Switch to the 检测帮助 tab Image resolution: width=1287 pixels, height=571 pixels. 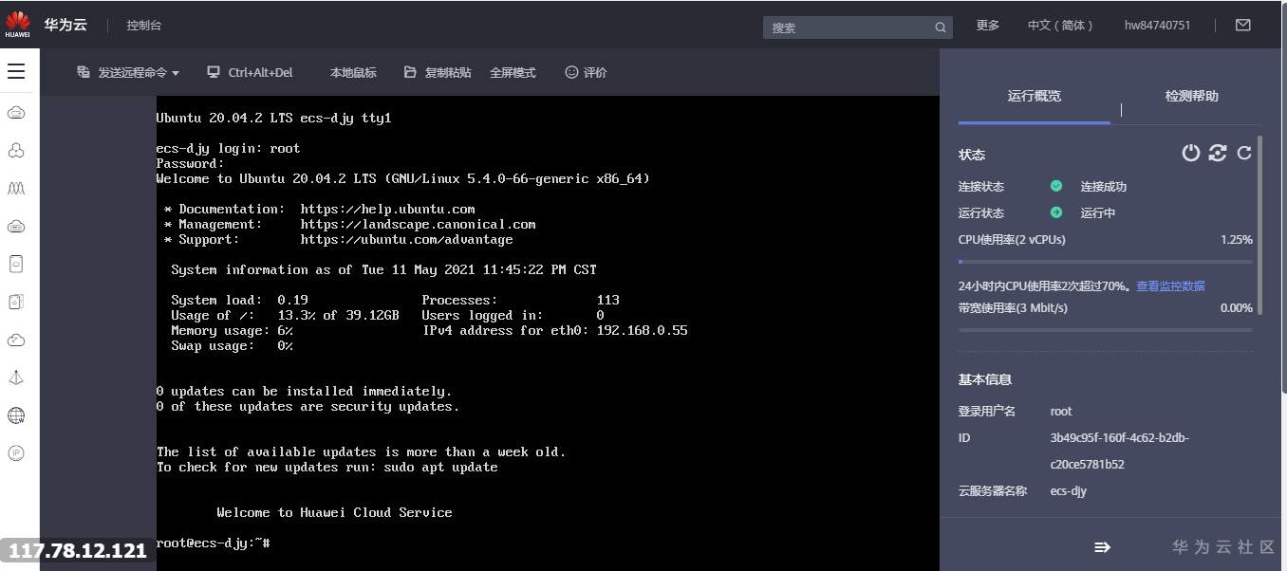pyautogui.click(x=1191, y=96)
